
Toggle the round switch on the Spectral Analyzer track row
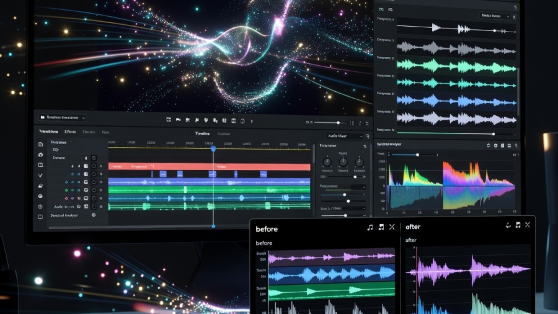[x=94, y=215]
